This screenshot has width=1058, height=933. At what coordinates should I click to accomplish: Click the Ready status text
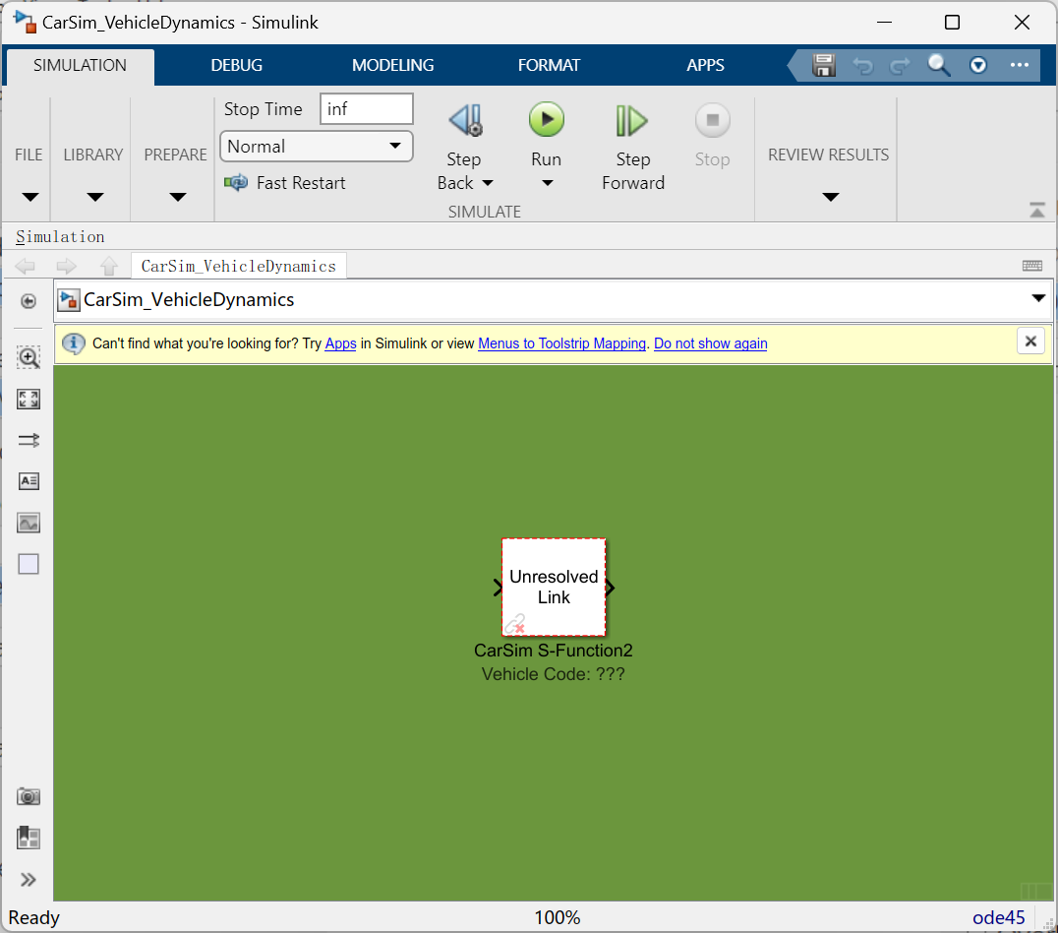[x=33, y=917]
